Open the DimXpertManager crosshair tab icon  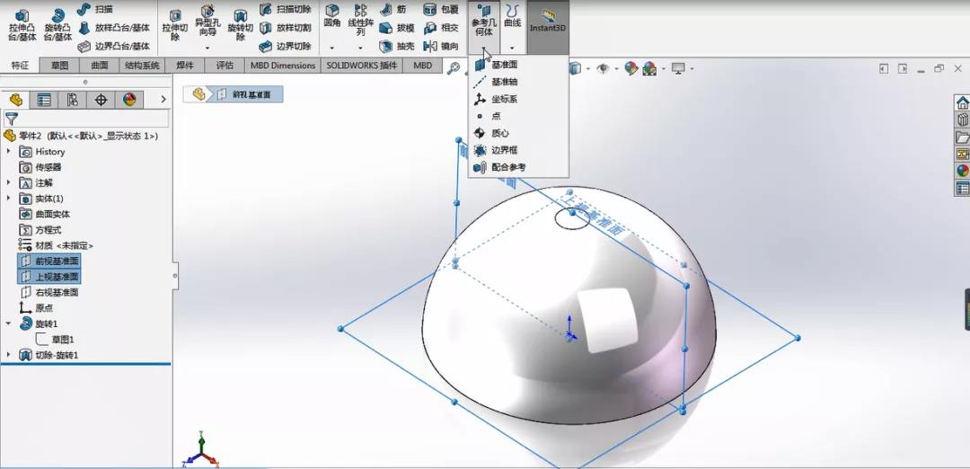[x=101, y=100]
